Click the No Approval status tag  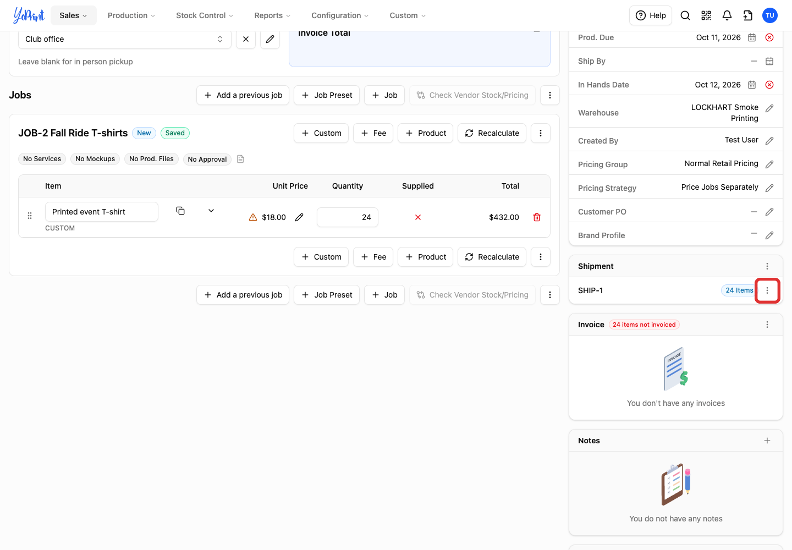click(x=207, y=159)
